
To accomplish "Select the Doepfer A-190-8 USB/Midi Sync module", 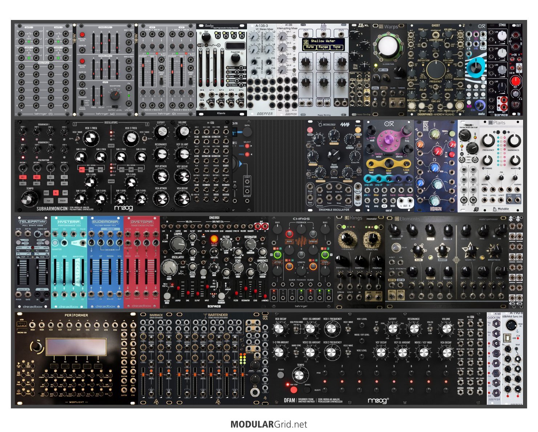I will 512,358.
